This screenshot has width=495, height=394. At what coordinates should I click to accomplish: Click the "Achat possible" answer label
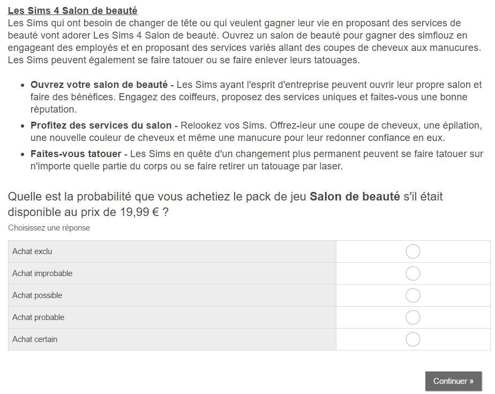point(37,295)
